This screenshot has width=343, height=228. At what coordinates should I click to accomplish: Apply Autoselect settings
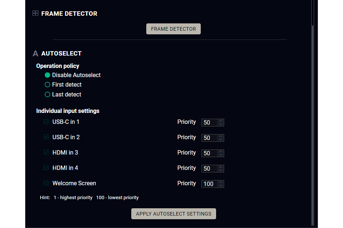pos(174,214)
